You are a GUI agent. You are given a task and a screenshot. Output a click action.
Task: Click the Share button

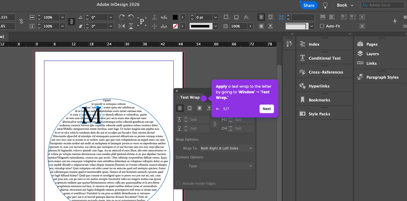point(309,5)
